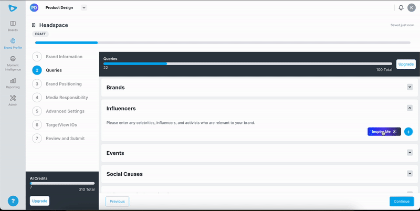Open Moment Intelligence globe icon
Screen dimensions: 420x211
point(13,59)
